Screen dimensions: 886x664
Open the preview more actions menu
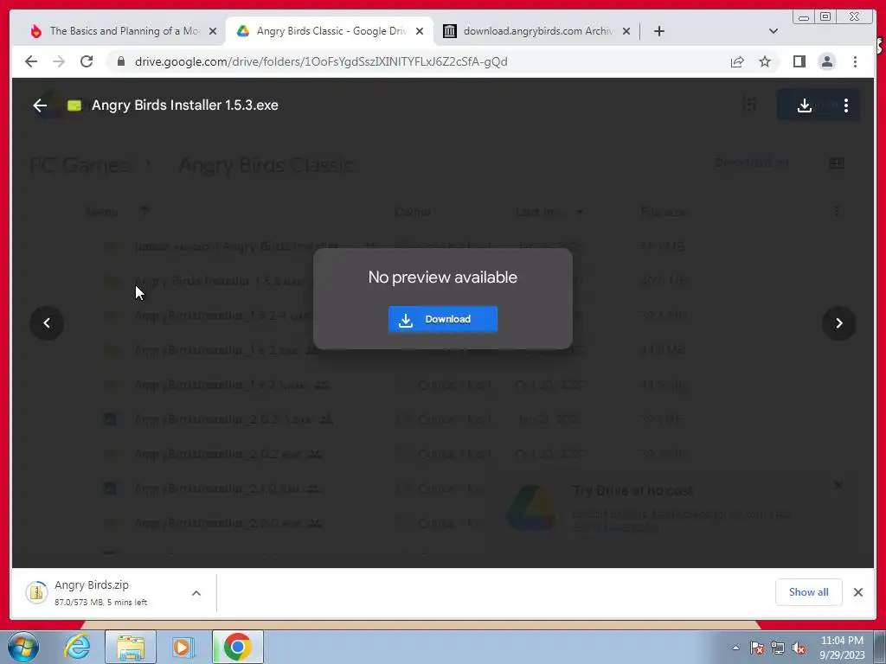pyautogui.click(x=846, y=105)
